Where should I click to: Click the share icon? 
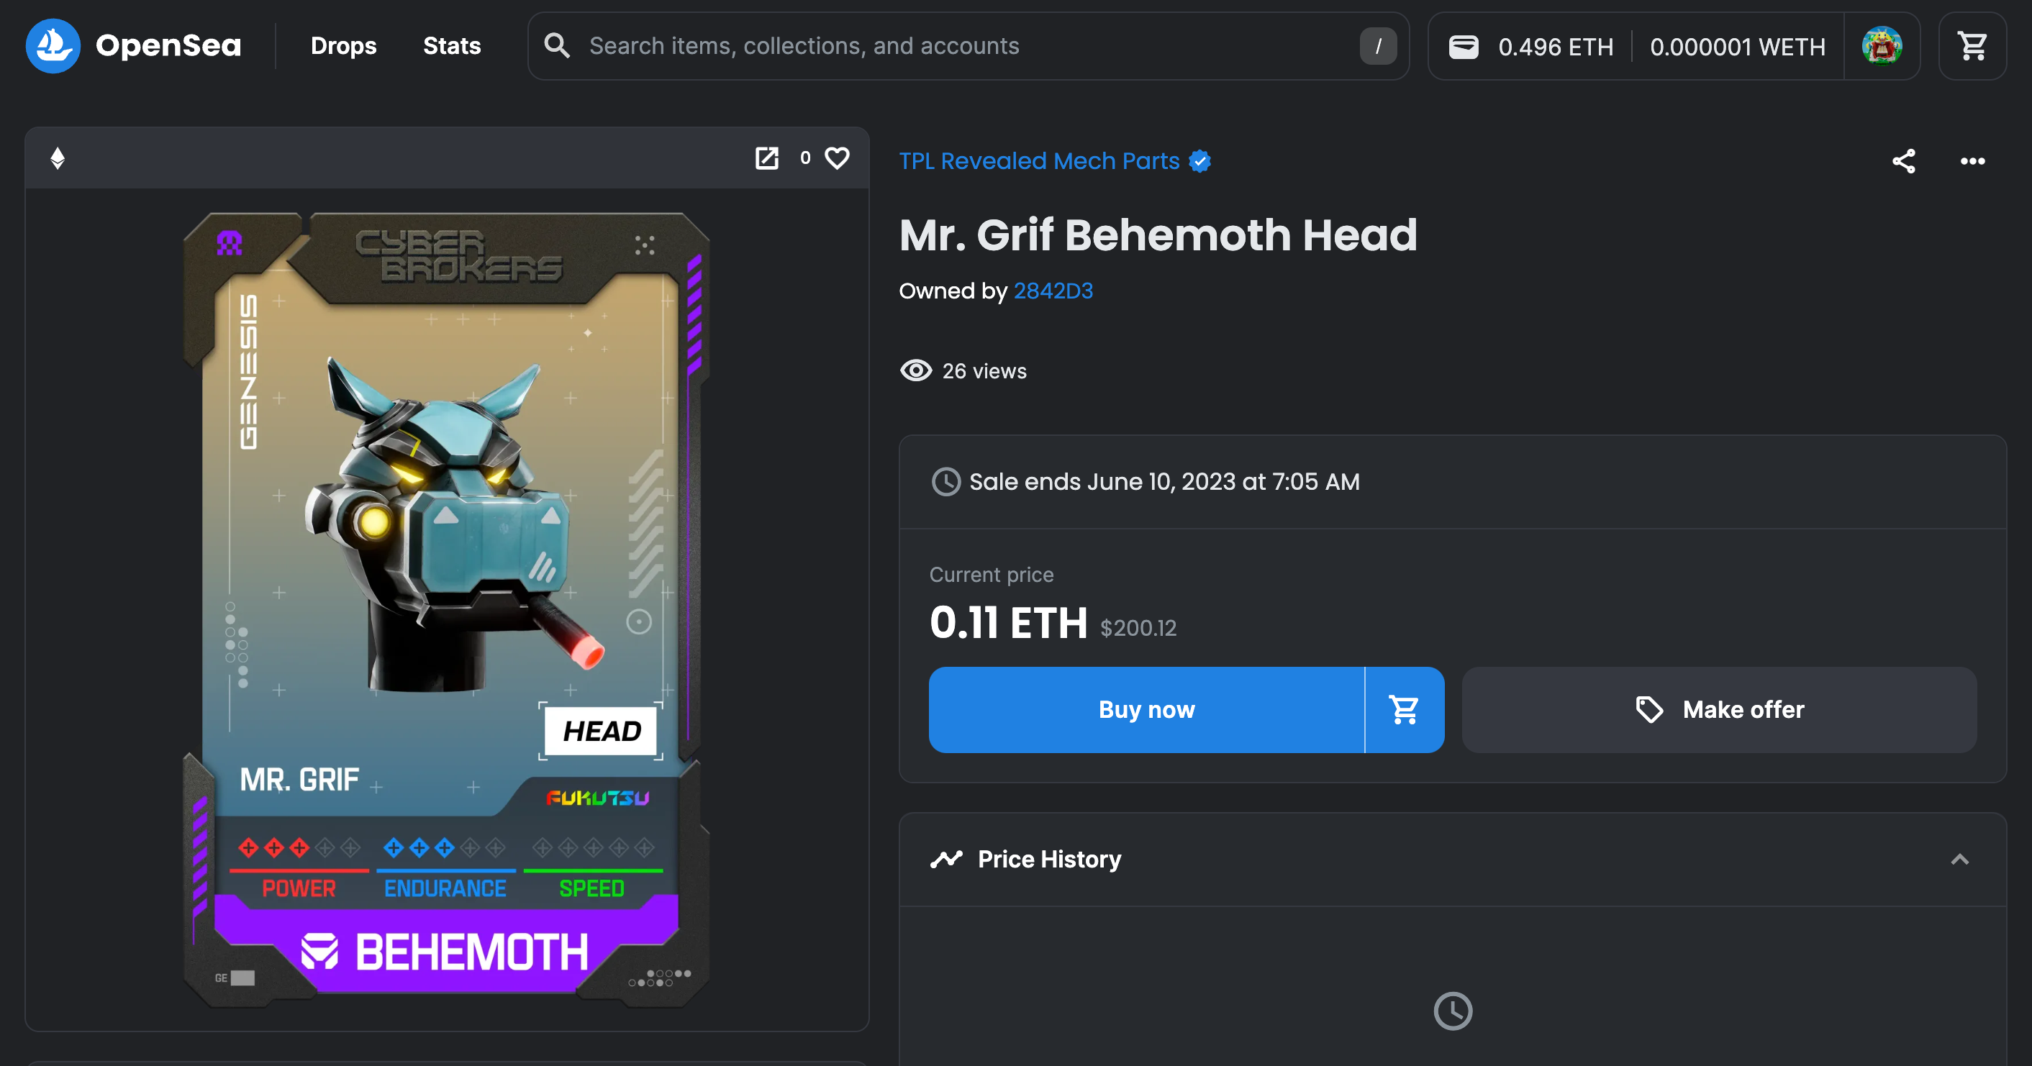click(x=1903, y=162)
